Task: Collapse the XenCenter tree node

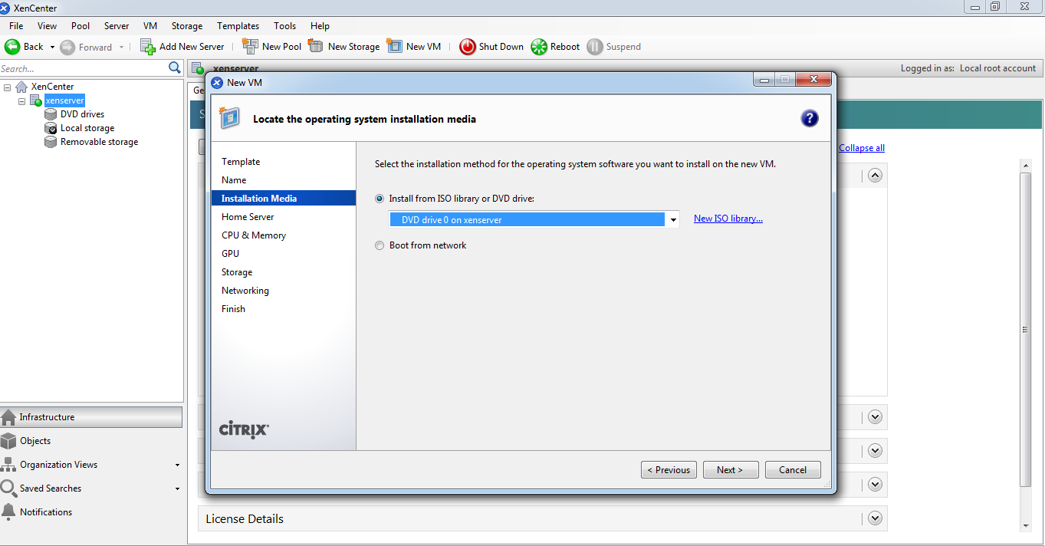Action: pyautogui.click(x=7, y=87)
